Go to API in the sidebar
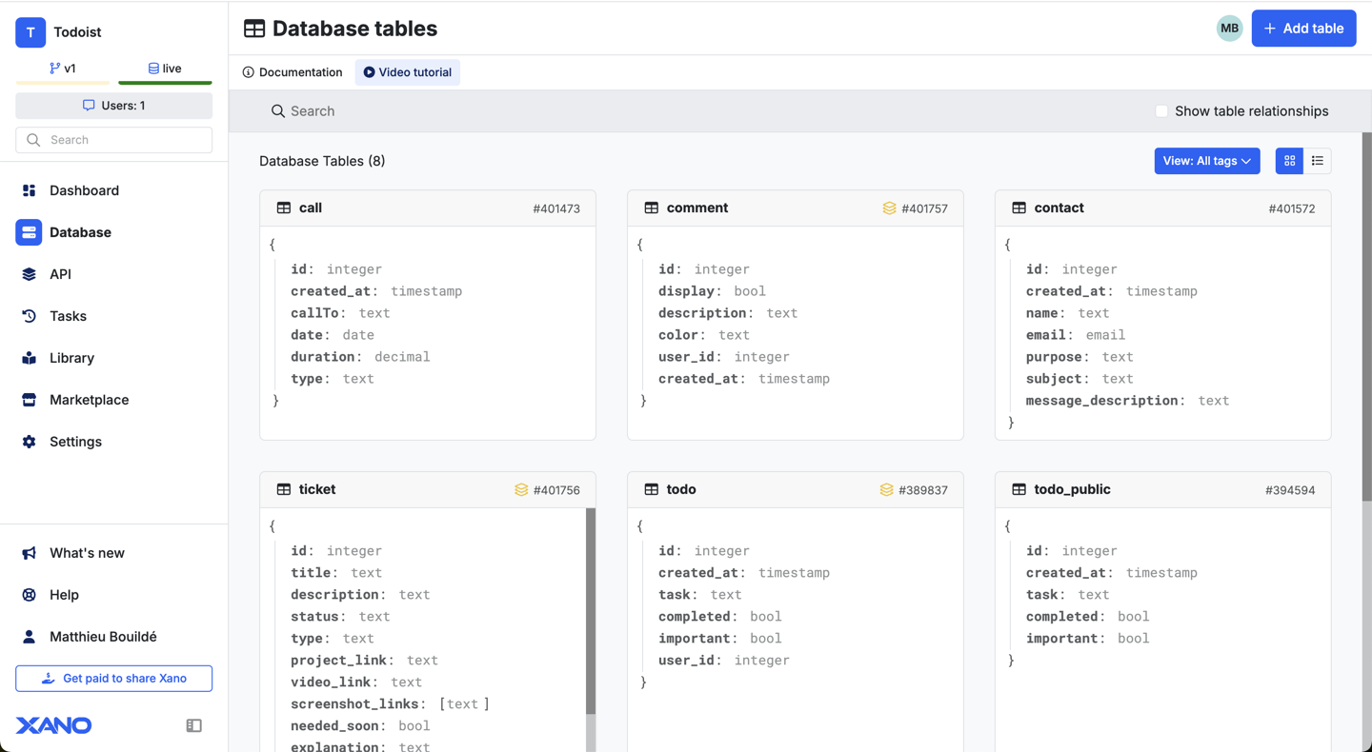 (x=60, y=274)
